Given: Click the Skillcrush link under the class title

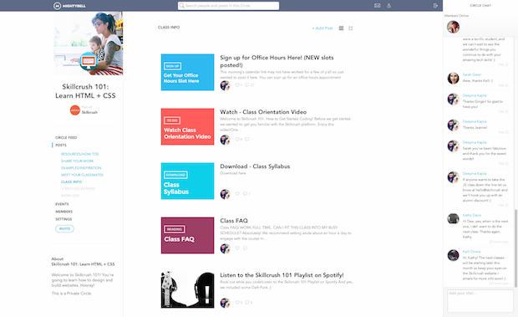Looking at the screenshot, I should click(x=89, y=112).
